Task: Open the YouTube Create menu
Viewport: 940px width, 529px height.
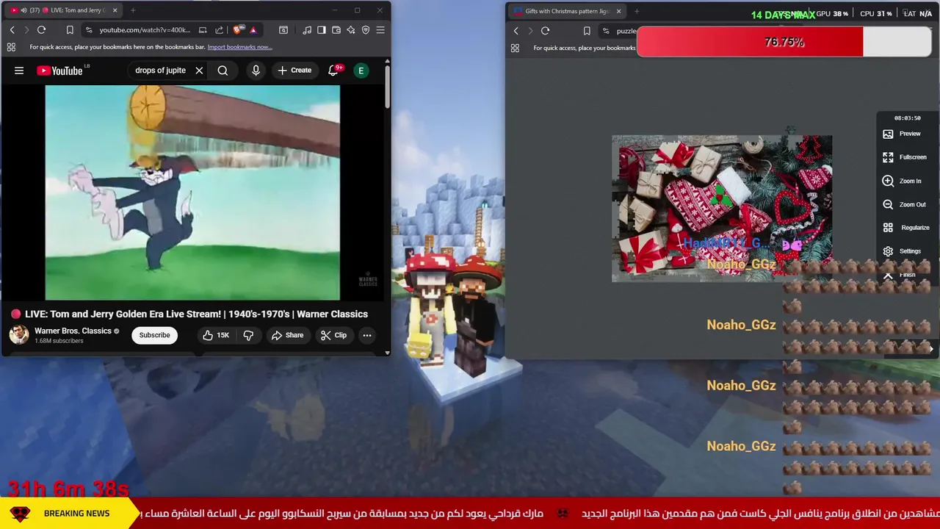Action: pyautogui.click(x=294, y=71)
